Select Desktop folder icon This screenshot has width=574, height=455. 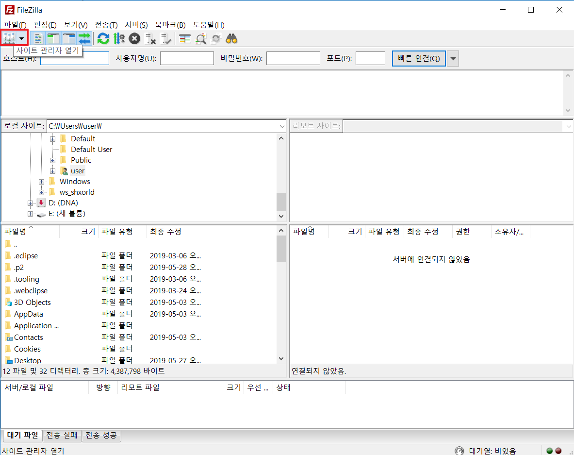[8, 360]
